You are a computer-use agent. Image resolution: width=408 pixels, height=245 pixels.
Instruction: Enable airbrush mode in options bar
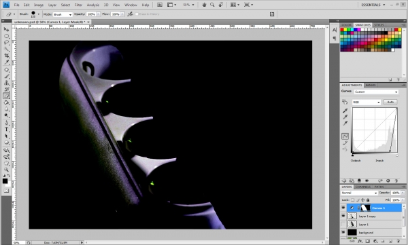pyautogui.click(x=130, y=14)
